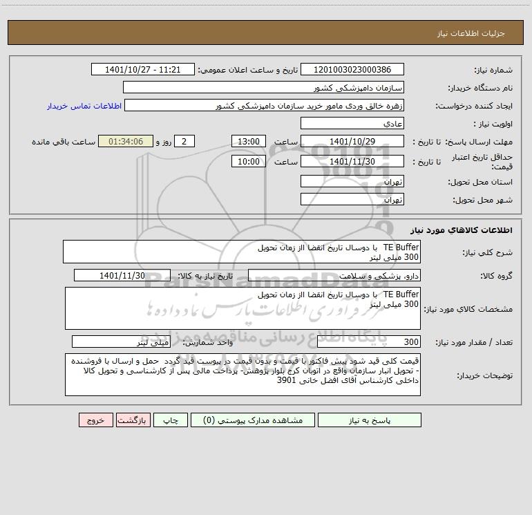Click unit of measure field میلی لیتر
The image size is (532, 515).
pos(121,341)
